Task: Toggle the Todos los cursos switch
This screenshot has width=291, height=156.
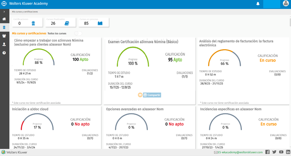Action: pos(78,34)
